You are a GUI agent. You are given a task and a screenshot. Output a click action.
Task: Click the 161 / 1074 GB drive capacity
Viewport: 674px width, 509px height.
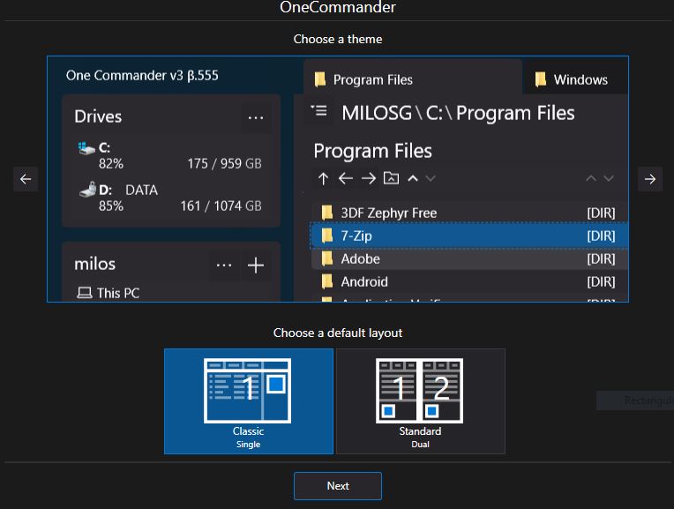[x=221, y=206]
